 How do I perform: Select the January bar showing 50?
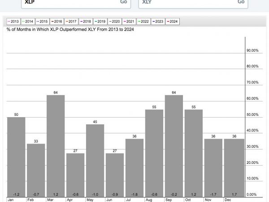coord(16,157)
